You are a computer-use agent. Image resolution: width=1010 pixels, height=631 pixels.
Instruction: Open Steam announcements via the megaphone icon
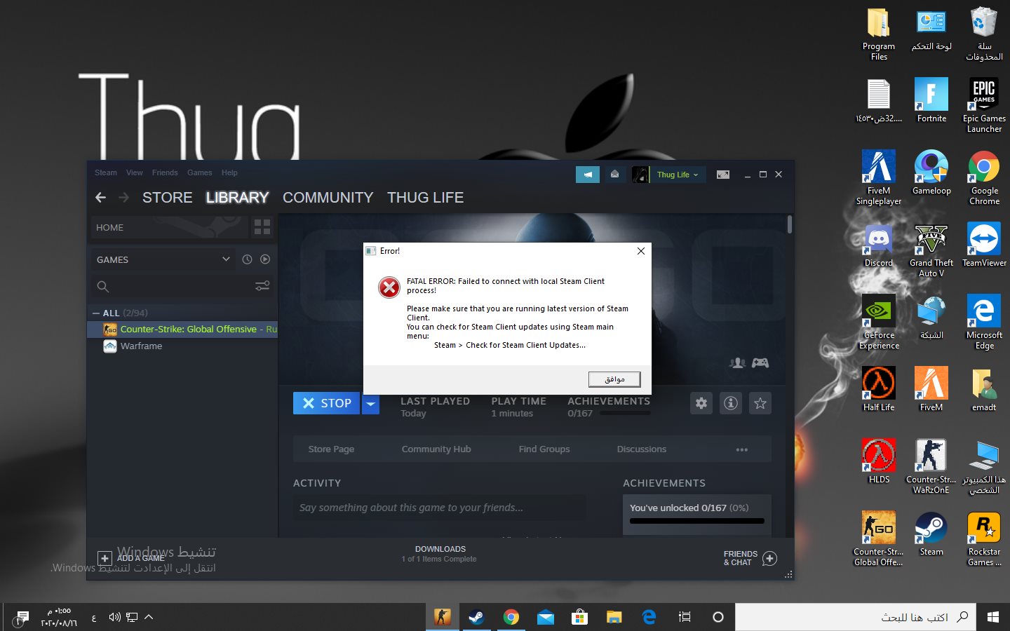pyautogui.click(x=588, y=174)
